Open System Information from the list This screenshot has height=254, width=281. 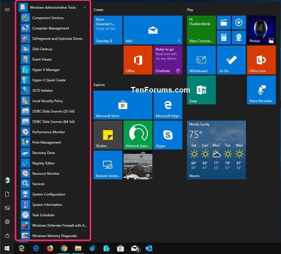[53, 205]
